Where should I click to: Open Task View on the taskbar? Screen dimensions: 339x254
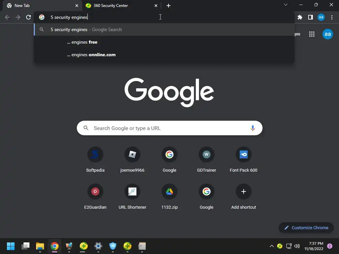(25, 246)
